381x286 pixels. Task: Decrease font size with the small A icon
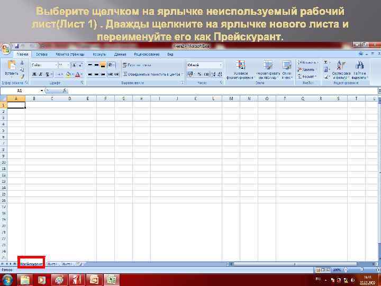[80, 65]
